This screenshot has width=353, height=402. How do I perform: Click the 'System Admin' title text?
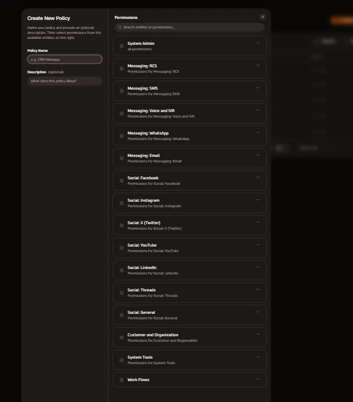click(x=141, y=43)
